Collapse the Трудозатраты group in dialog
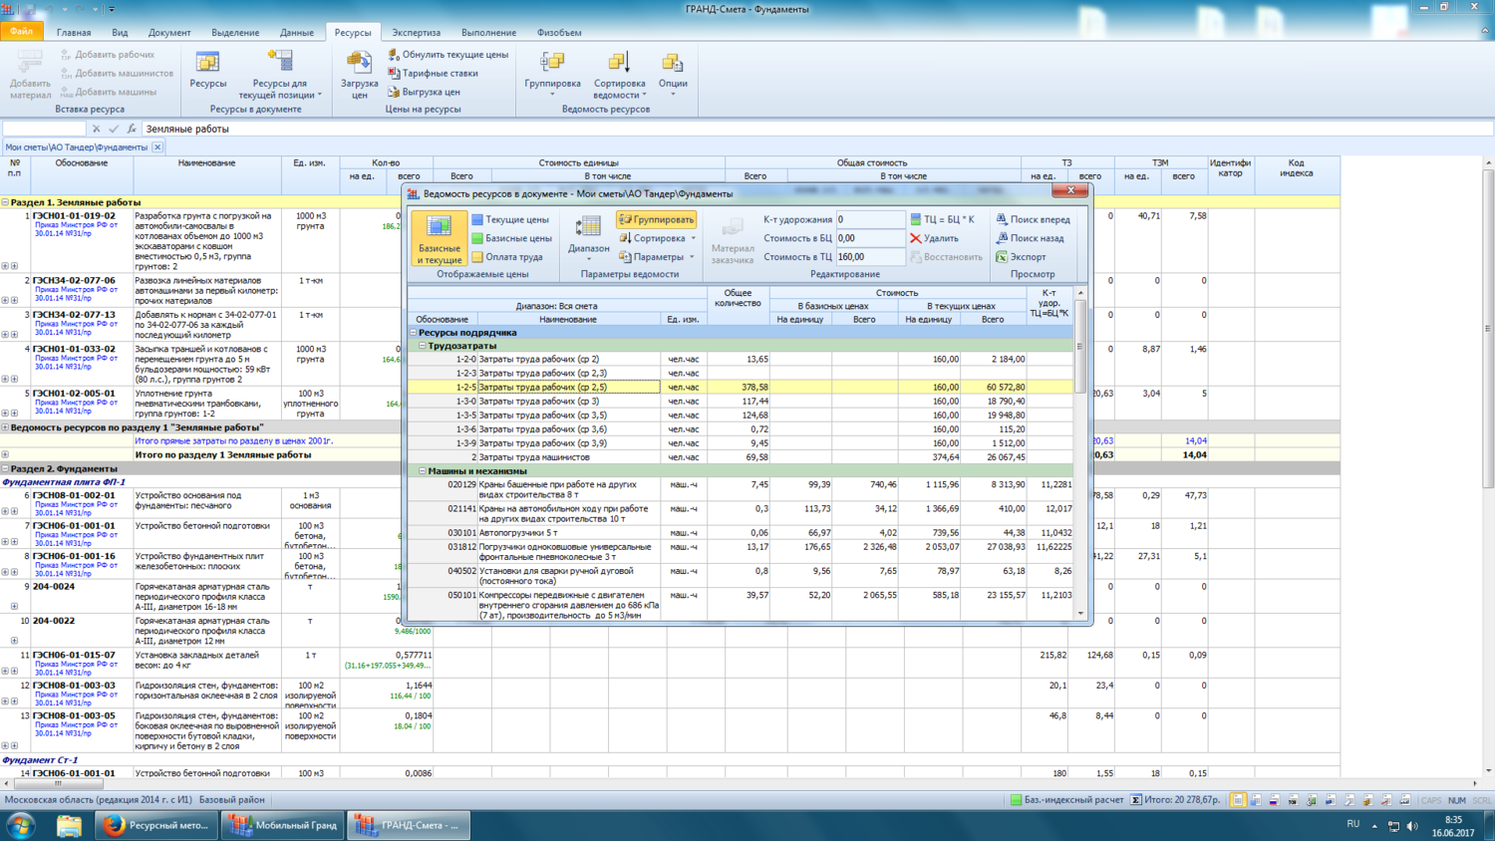 click(x=423, y=346)
